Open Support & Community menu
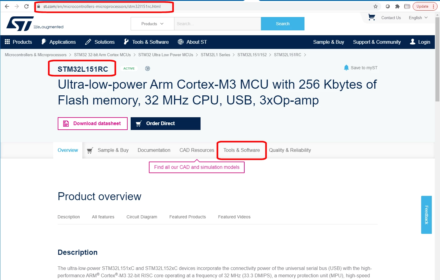Viewport: 440px width, 280px height. click(x=377, y=42)
